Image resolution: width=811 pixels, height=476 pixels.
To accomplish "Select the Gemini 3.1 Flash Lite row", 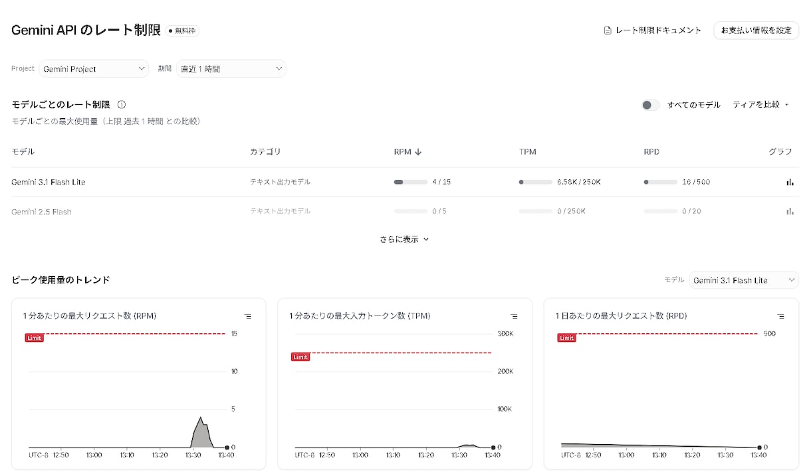I will pos(405,182).
